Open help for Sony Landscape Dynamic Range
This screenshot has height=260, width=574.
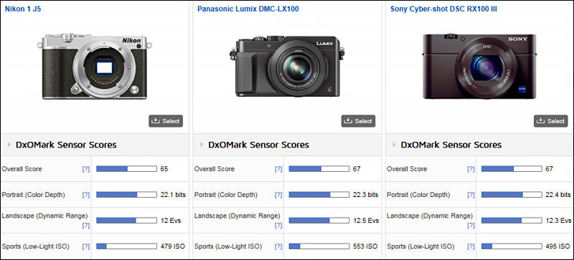pyautogui.click(x=471, y=226)
